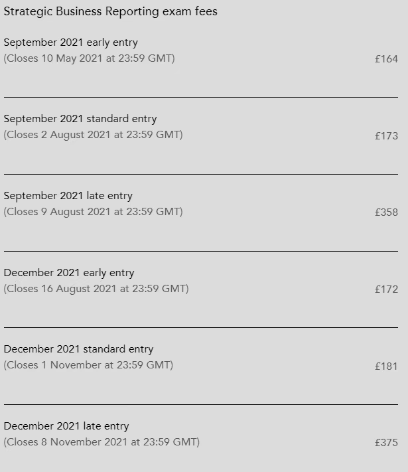Viewport: 408px width, 472px height.
Task: Select the December 2021 early entry title
Action: point(69,273)
